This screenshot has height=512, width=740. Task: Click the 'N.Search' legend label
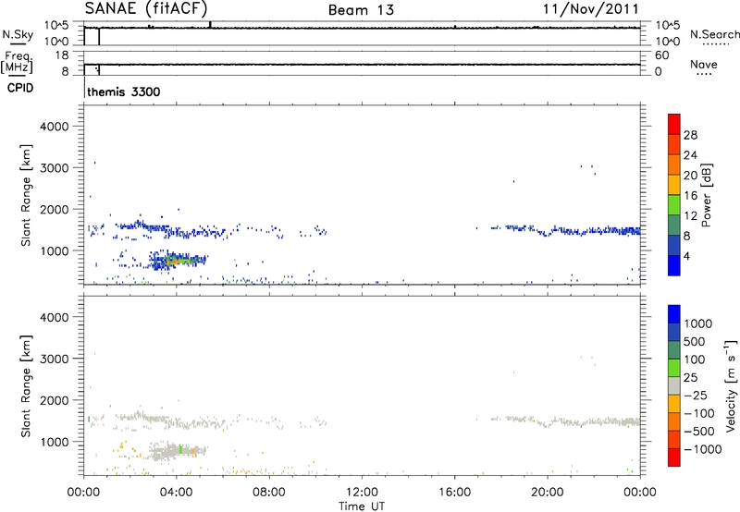714,34
